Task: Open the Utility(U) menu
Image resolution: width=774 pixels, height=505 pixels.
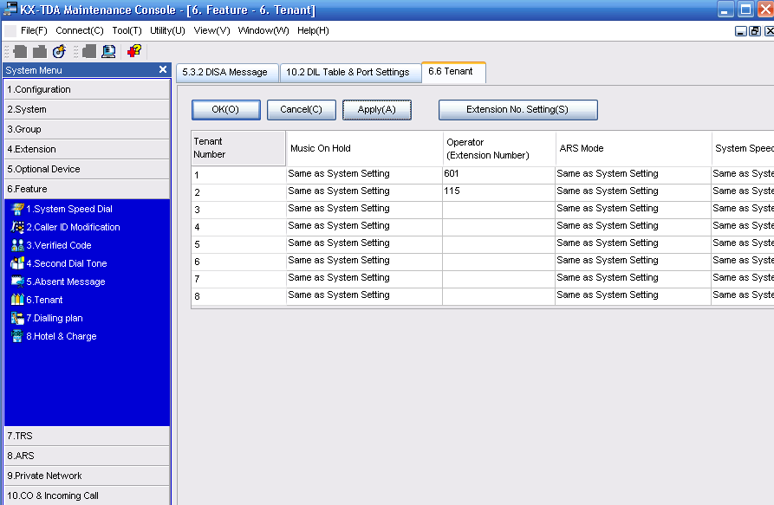Action: click(x=167, y=30)
